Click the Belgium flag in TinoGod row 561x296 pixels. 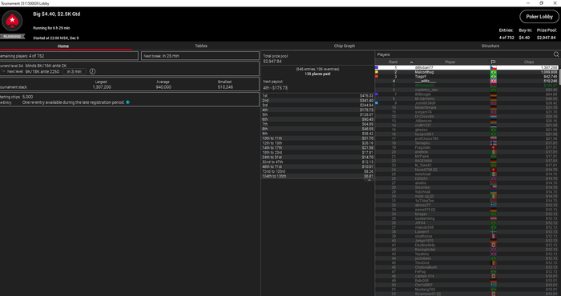pyautogui.click(x=494, y=262)
